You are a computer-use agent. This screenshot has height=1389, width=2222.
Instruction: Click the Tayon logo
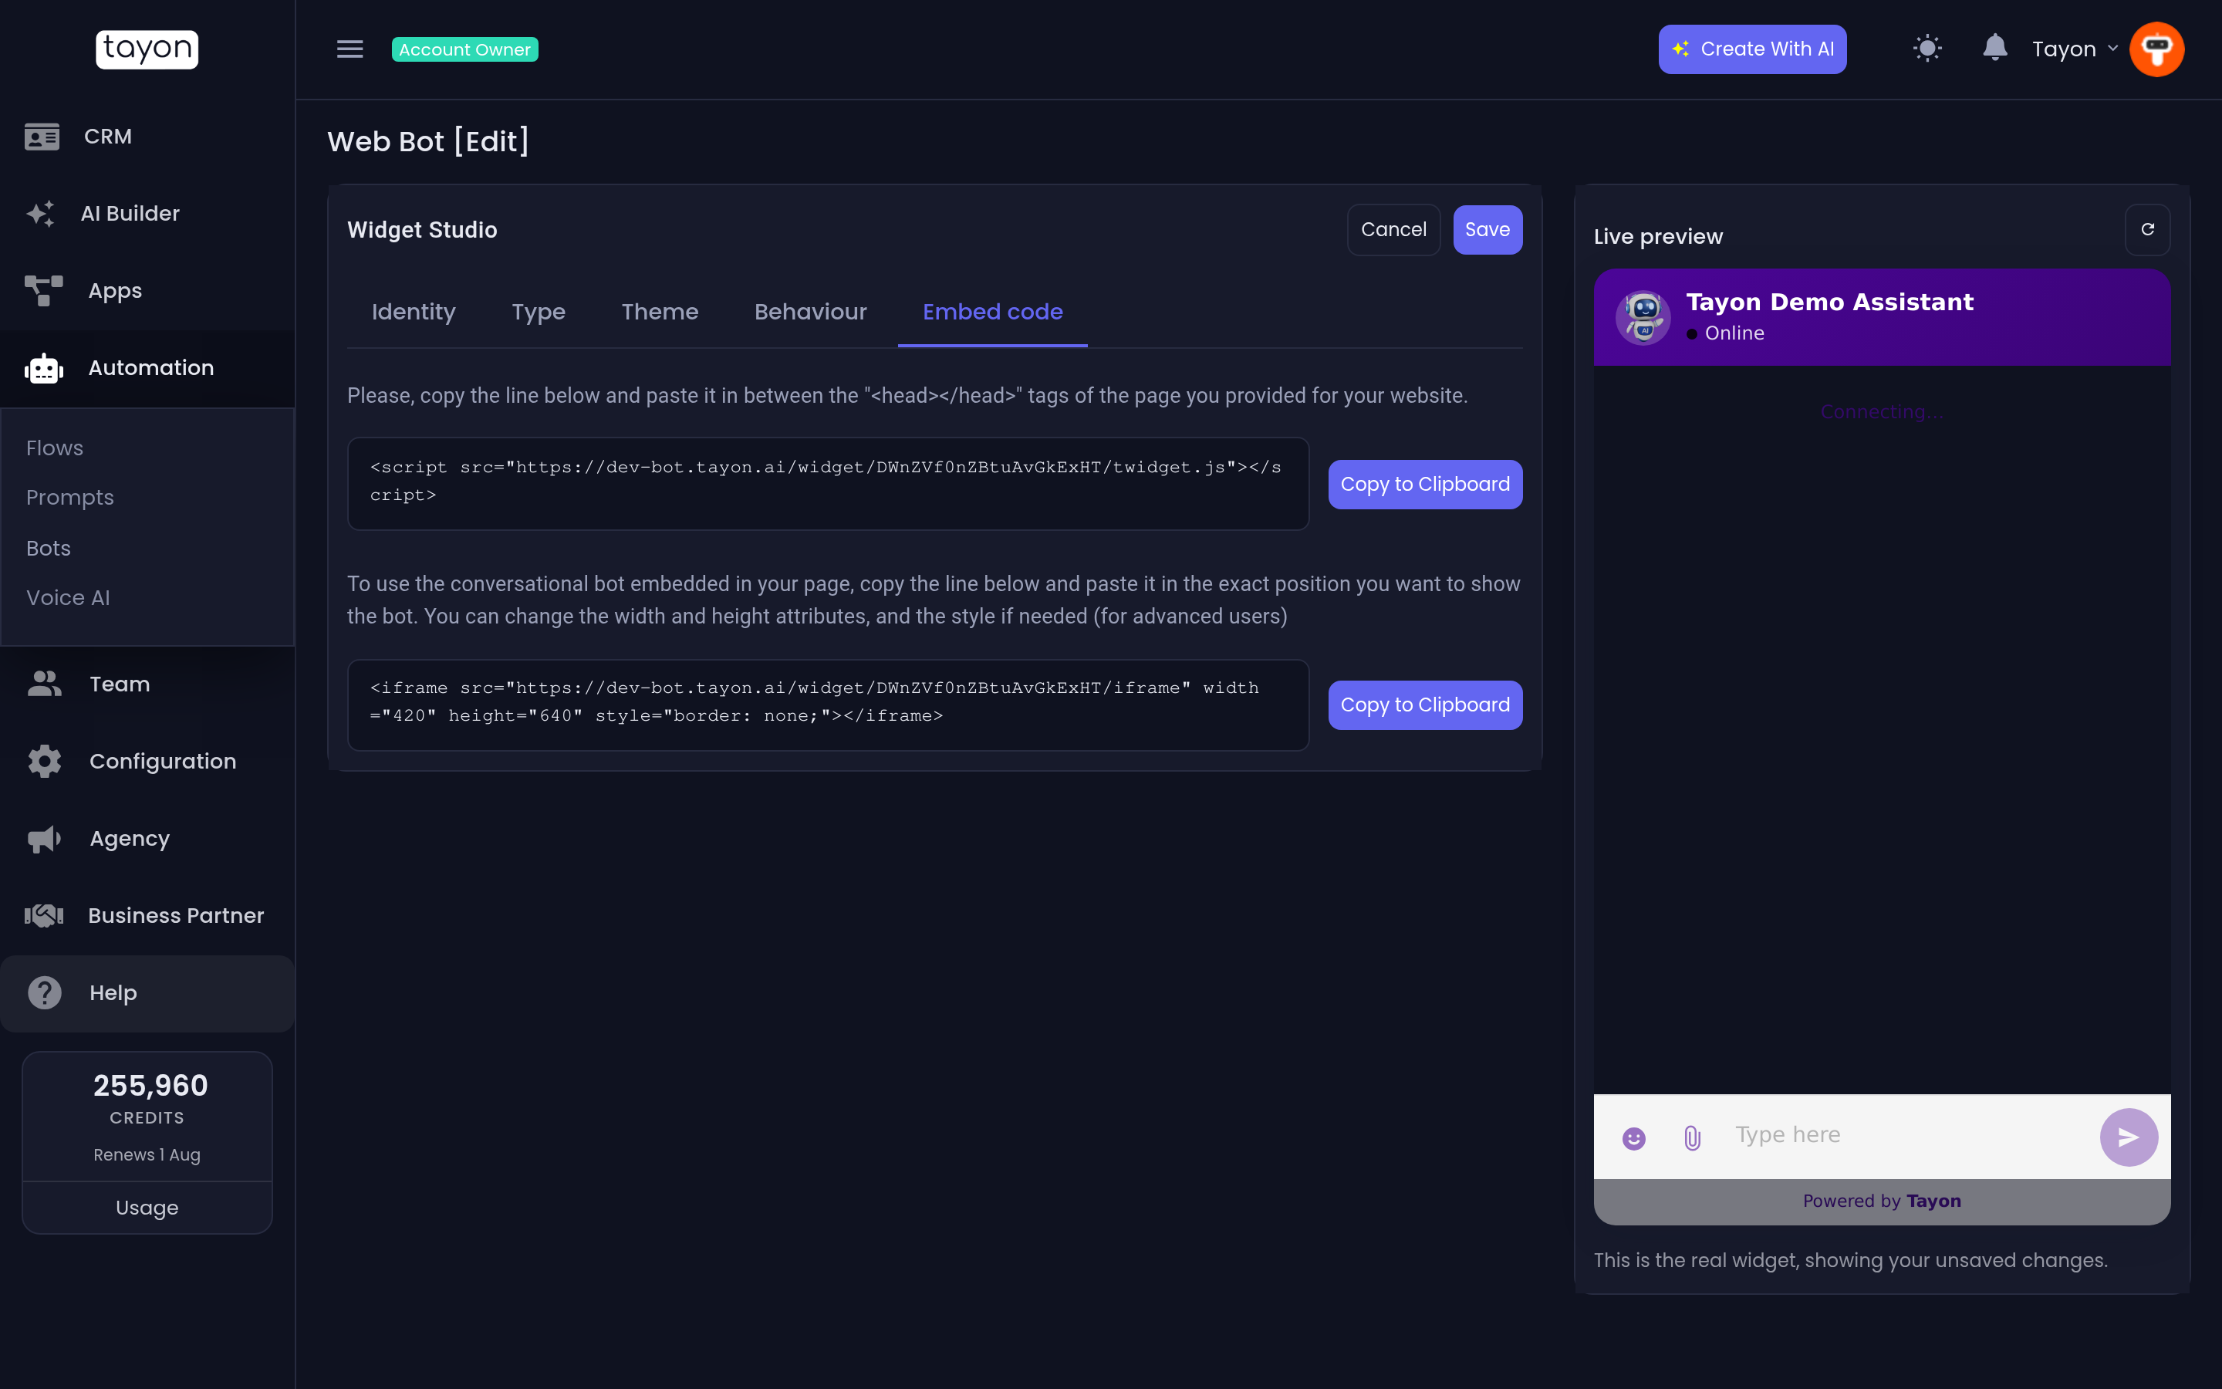click(147, 49)
